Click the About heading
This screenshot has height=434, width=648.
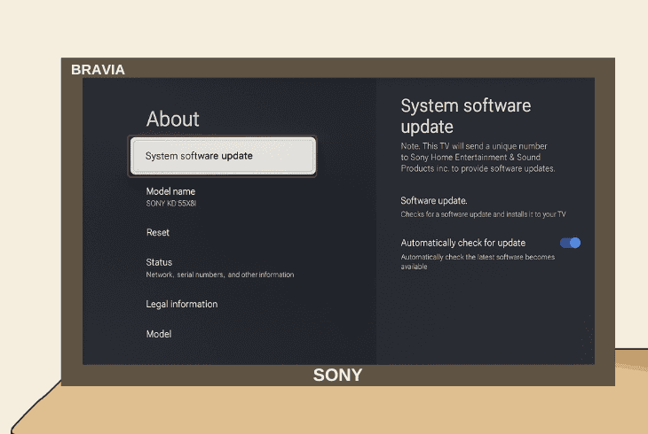[173, 119]
